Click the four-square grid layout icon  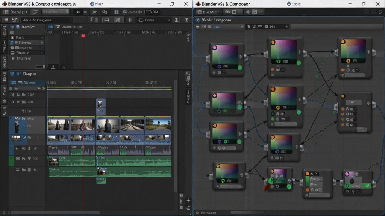(x=117, y=12)
